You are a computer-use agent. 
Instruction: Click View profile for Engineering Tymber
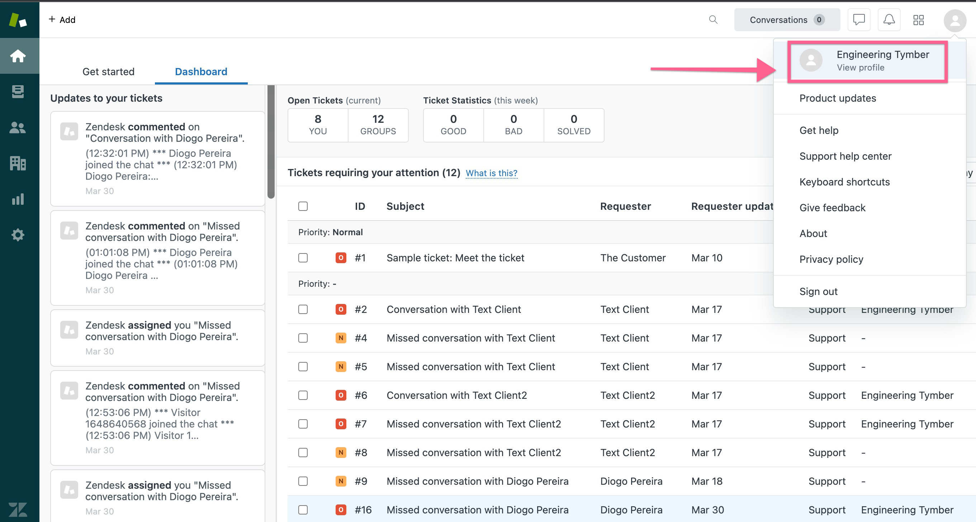tap(861, 67)
